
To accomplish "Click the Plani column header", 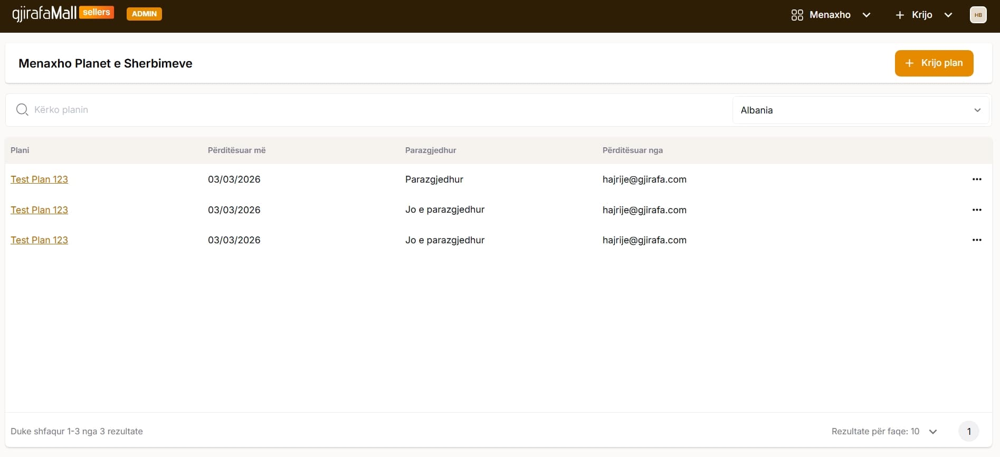I will tap(20, 150).
